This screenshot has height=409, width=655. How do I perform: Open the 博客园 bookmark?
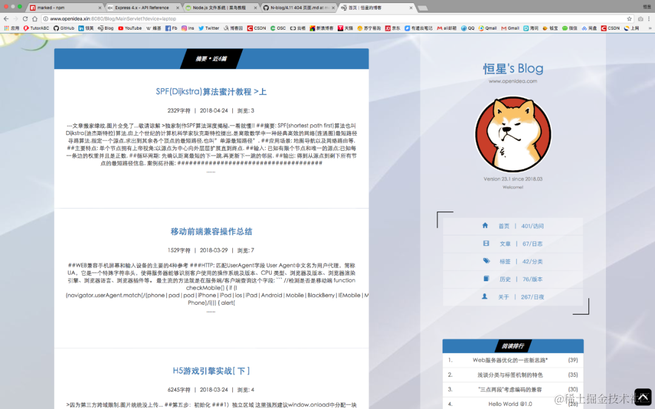(233, 28)
